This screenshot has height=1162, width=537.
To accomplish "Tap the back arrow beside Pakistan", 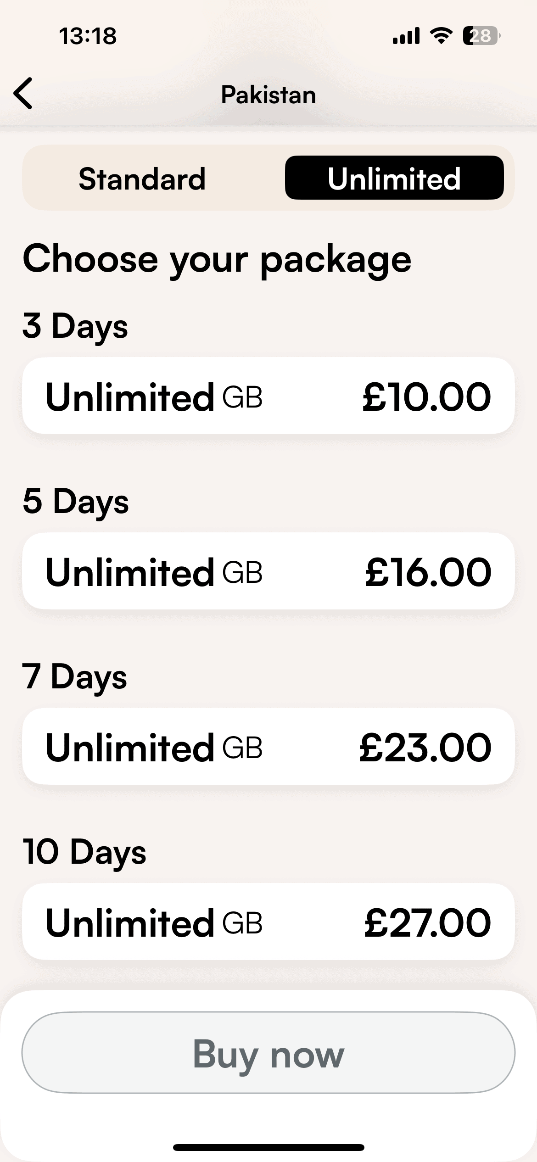I will 23,94.
